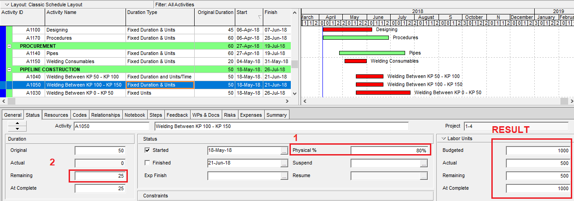Switch to the Relationships tab
Screen dimensions: 574x201
[x=106, y=115]
